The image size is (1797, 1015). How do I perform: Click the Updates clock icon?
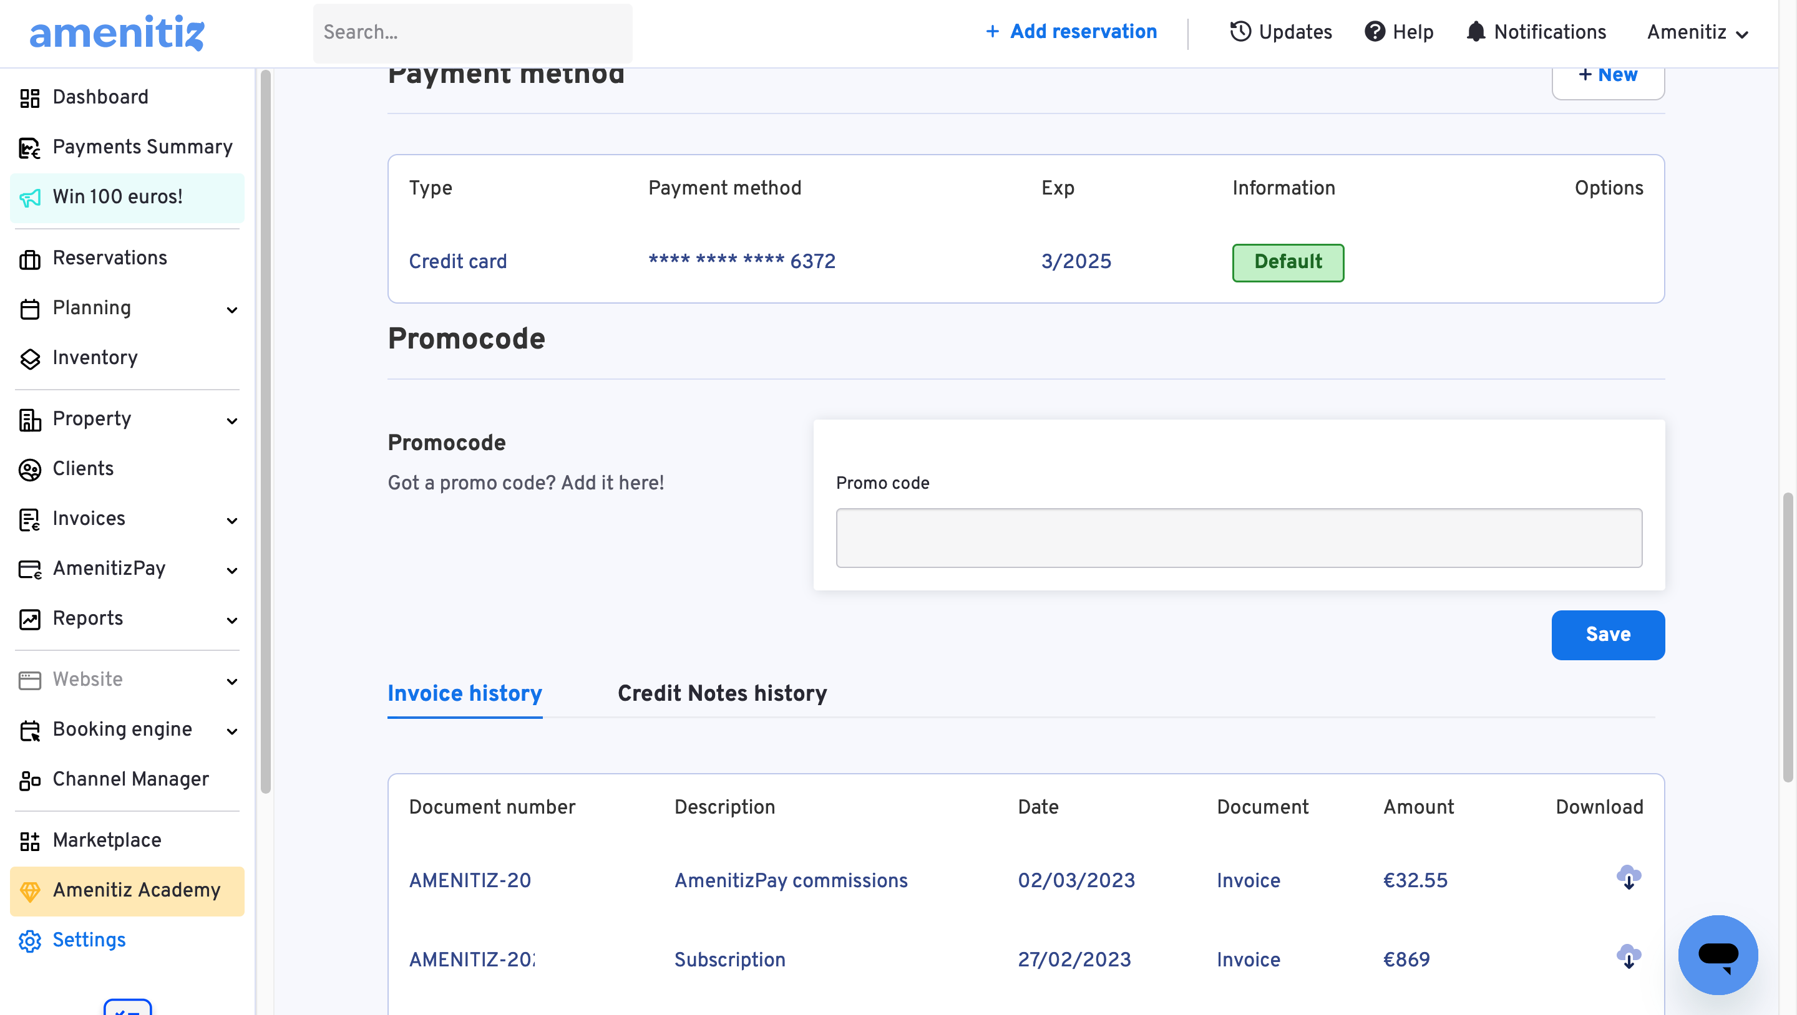click(1240, 31)
